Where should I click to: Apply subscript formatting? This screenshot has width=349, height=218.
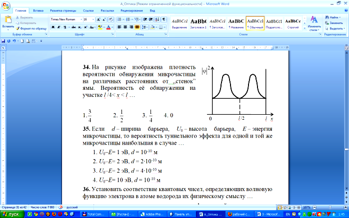[79, 27]
